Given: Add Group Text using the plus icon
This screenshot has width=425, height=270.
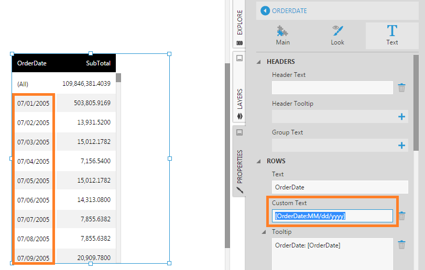Looking at the screenshot, I should [401, 145].
